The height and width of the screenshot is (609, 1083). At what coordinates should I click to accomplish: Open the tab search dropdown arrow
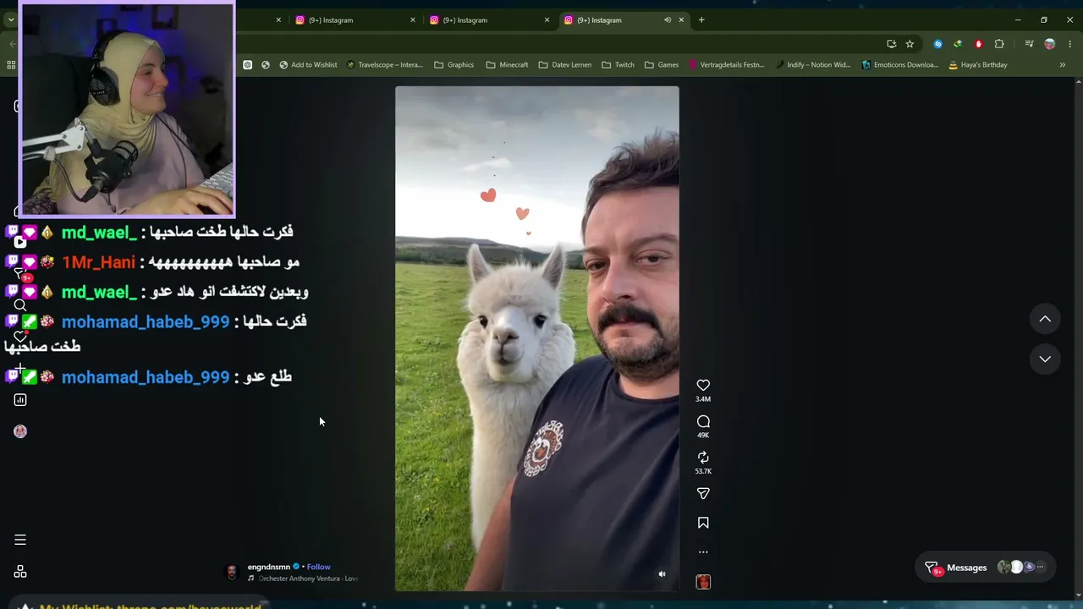coord(11,19)
